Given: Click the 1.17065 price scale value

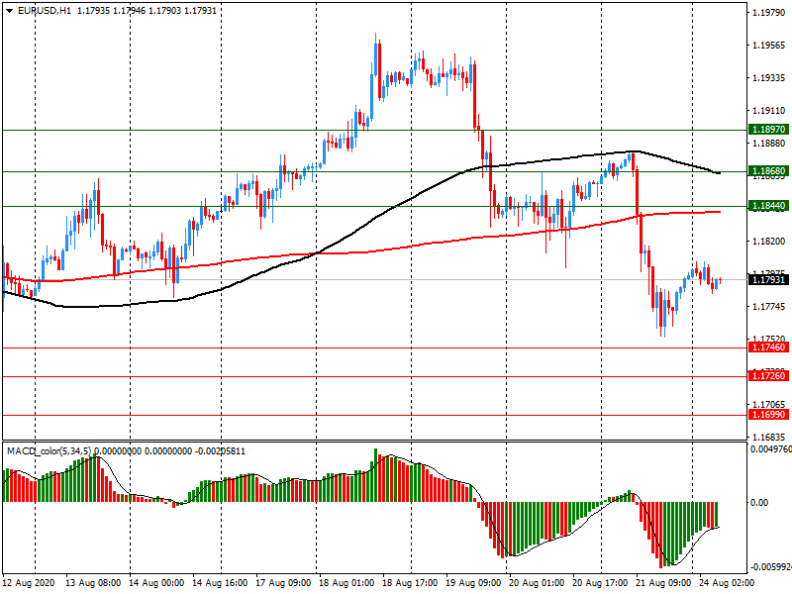Looking at the screenshot, I should pyautogui.click(x=769, y=405).
